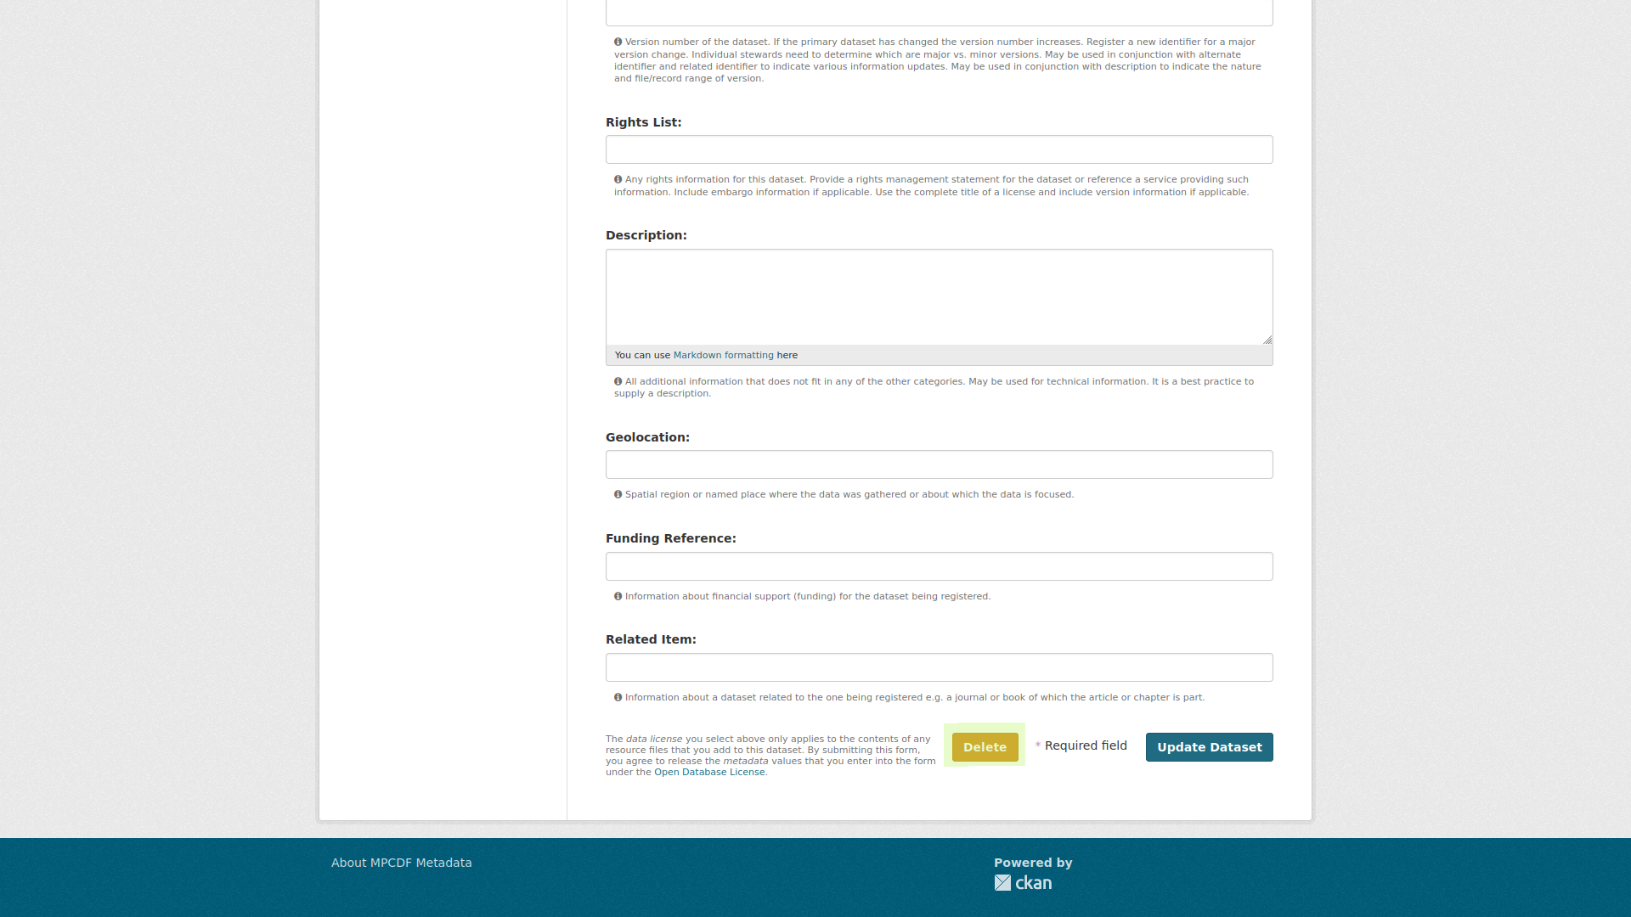Click the info icon next to Description

pyautogui.click(x=618, y=380)
